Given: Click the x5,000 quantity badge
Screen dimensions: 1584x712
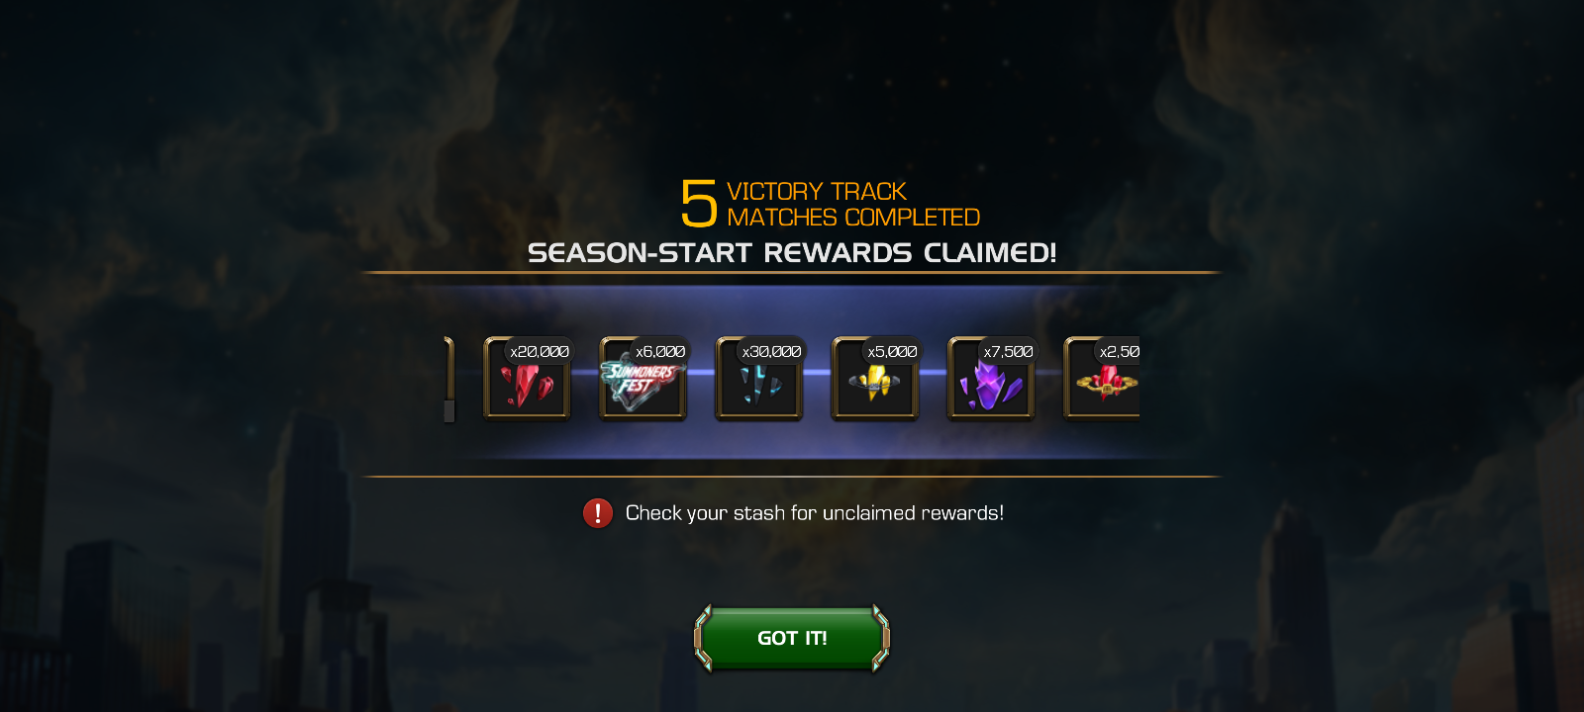Looking at the screenshot, I should tap(892, 351).
